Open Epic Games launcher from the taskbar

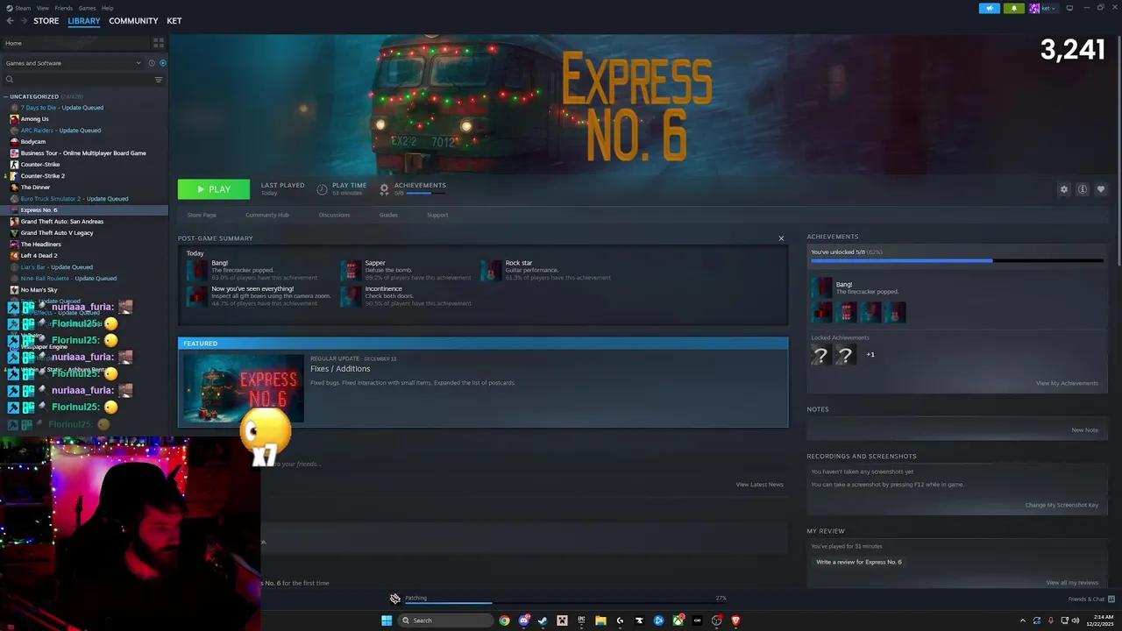coord(581,620)
